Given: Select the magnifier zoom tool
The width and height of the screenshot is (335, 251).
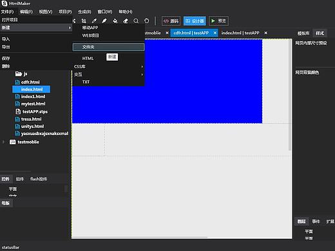Looking at the screenshot, I should coord(136,21).
